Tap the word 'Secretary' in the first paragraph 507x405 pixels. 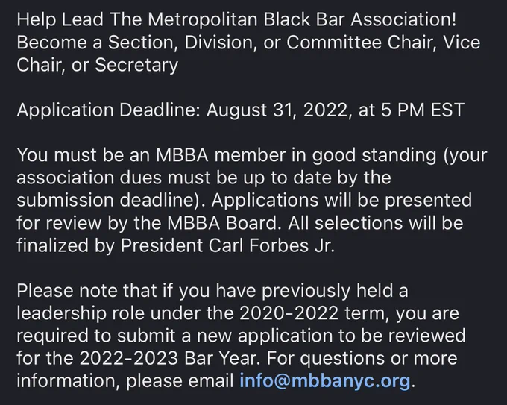coord(136,65)
